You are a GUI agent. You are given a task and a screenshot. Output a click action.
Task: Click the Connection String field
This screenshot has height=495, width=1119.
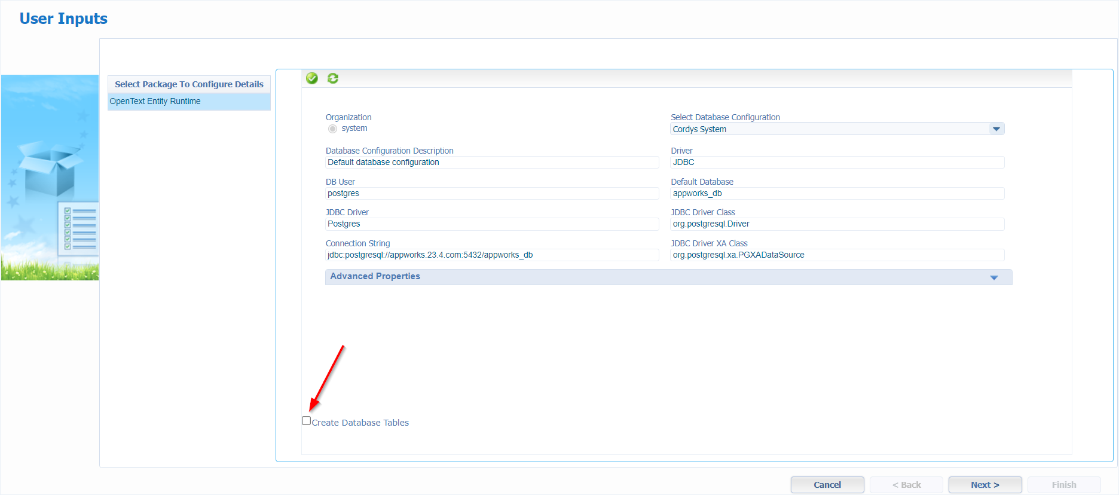click(491, 255)
